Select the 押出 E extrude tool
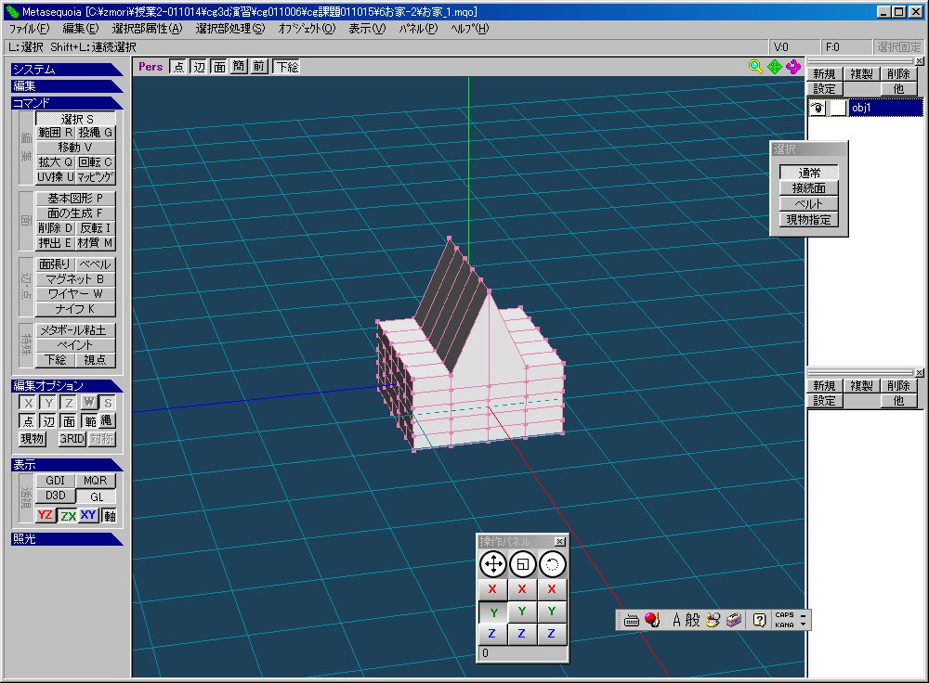Screen dimensions: 929x683 [x=55, y=243]
